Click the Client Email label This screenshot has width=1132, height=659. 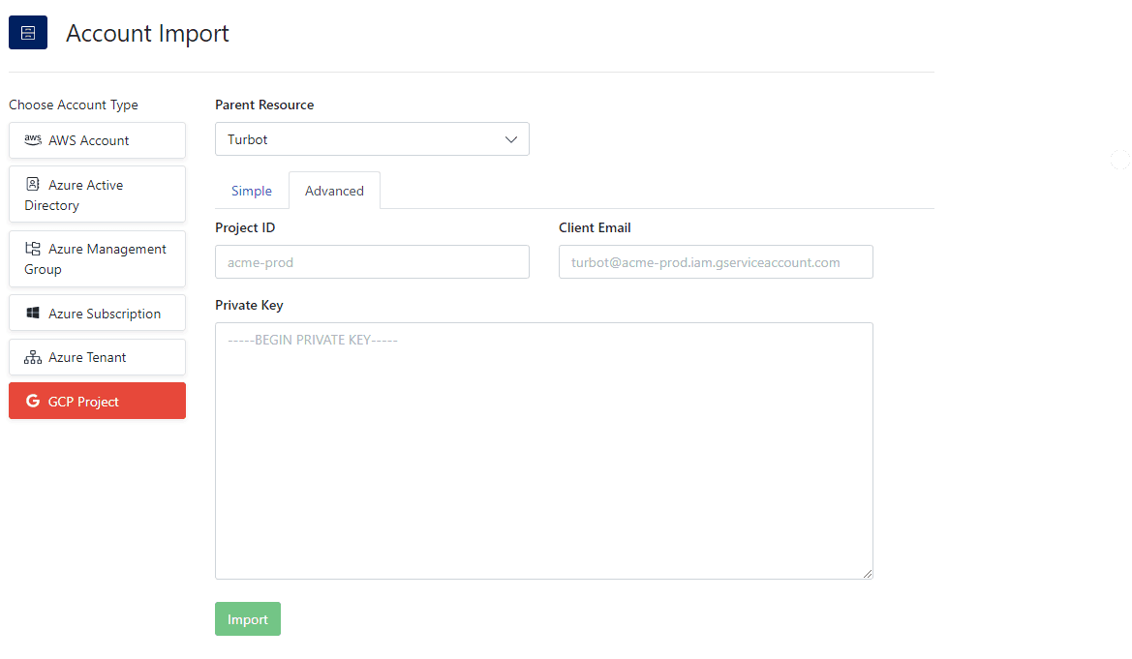click(x=595, y=227)
